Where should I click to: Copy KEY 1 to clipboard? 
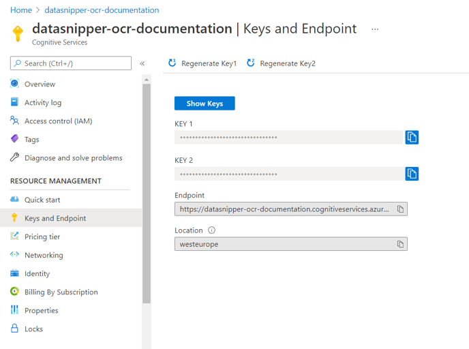(412, 137)
